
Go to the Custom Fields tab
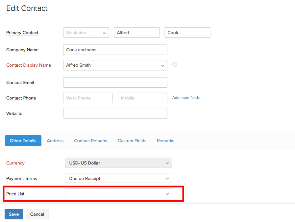[132, 141]
